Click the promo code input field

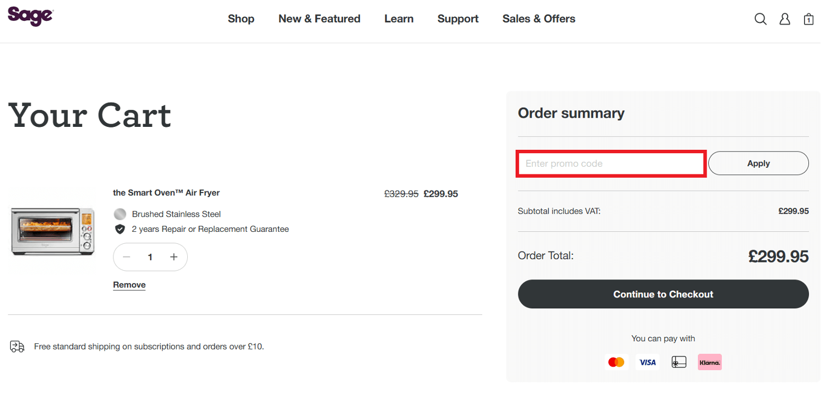coord(611,163)
